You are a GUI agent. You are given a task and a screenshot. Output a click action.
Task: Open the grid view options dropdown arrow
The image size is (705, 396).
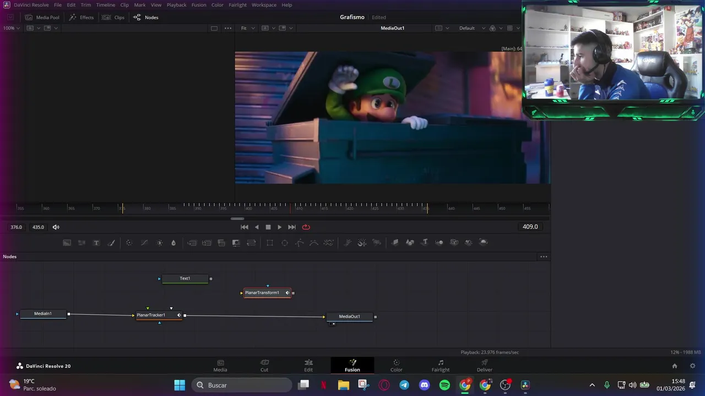(518, 28)
